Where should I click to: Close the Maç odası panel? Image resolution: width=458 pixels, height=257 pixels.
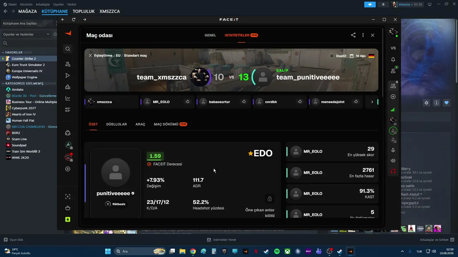click(x=372, y=35)
